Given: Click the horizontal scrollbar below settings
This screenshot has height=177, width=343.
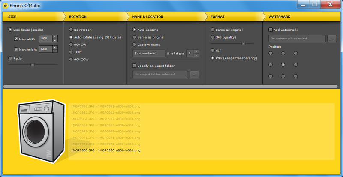Looking at the screenshot, I should coord(170,87).
